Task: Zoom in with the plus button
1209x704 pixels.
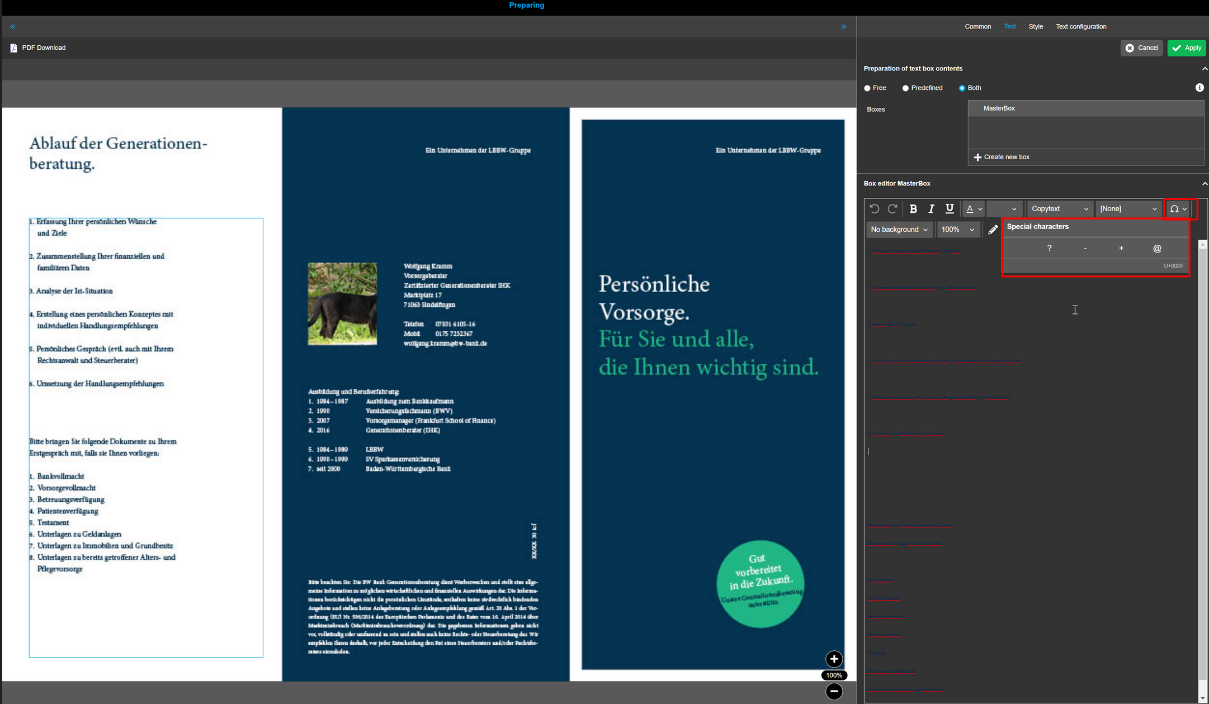Action: tap(834, 659)
